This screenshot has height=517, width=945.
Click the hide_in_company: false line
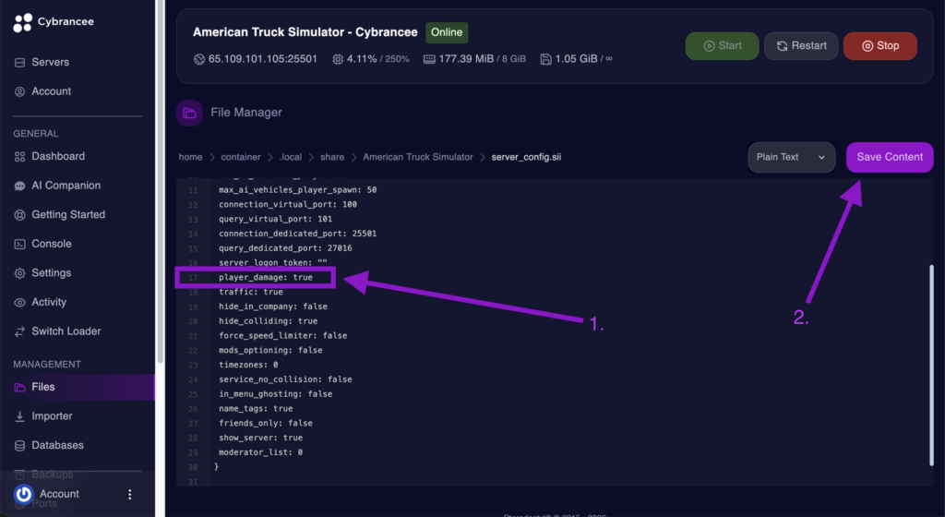[x=273, y=307]
